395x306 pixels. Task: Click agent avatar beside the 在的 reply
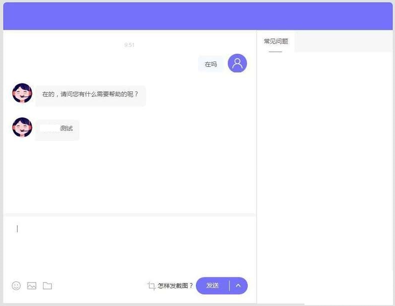(x=22, y=93)
